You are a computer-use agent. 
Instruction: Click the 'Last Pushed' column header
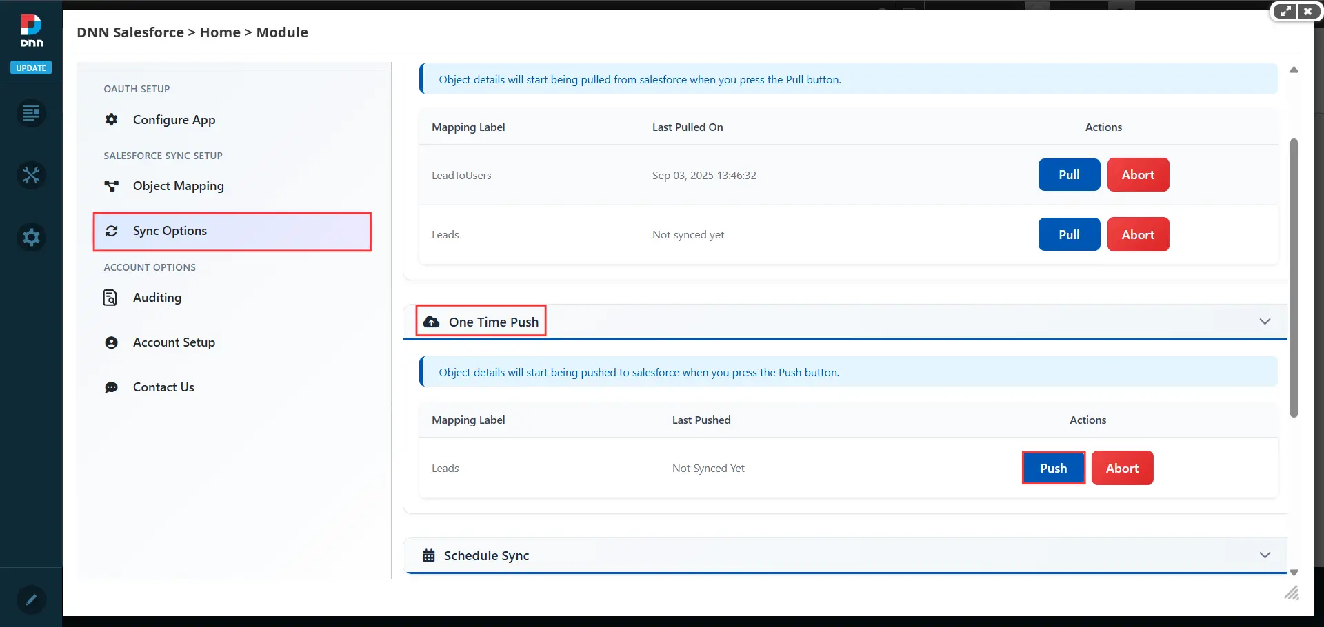[x=701, y=420]
